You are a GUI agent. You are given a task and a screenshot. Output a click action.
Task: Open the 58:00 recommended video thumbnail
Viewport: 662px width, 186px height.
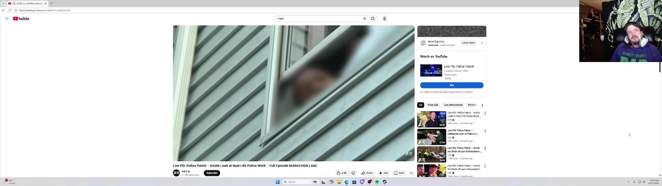click(x=432, y=119)
